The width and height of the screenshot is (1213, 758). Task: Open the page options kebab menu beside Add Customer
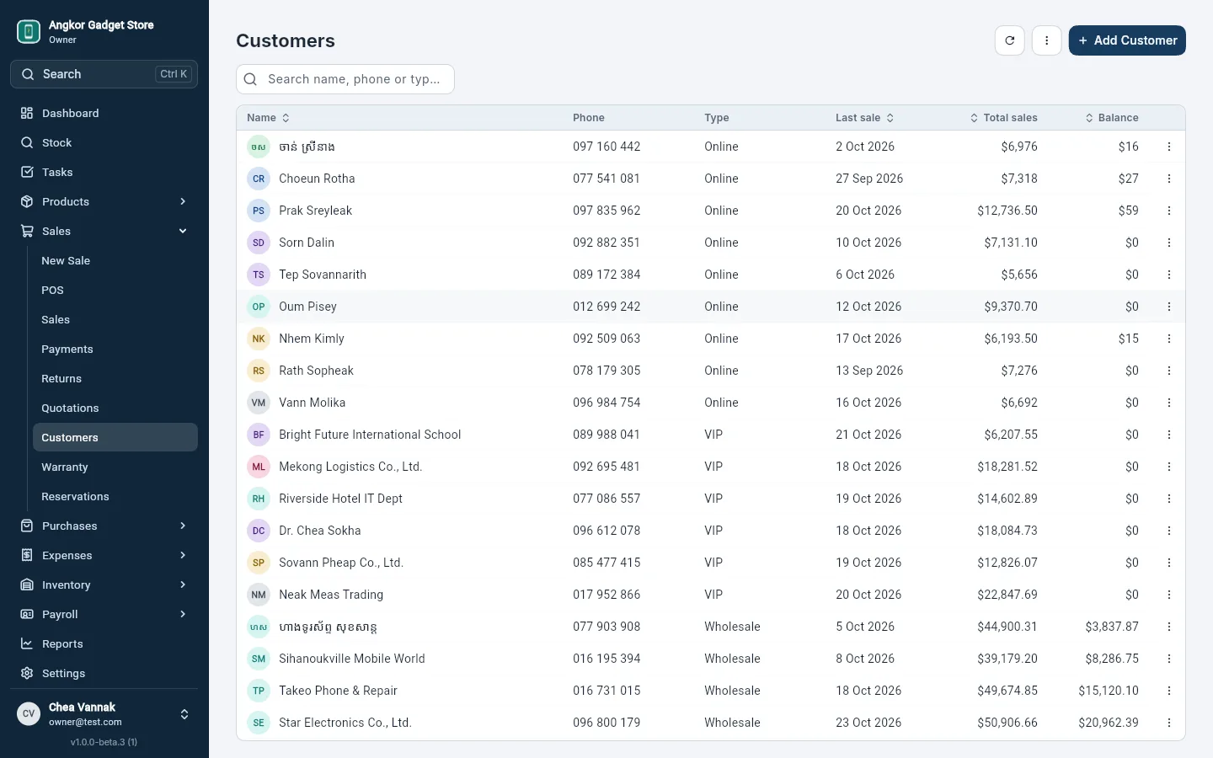click(x=1046, y=40)
